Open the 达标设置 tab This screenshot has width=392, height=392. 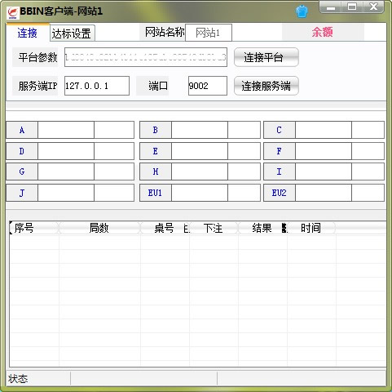click(73, 33)
